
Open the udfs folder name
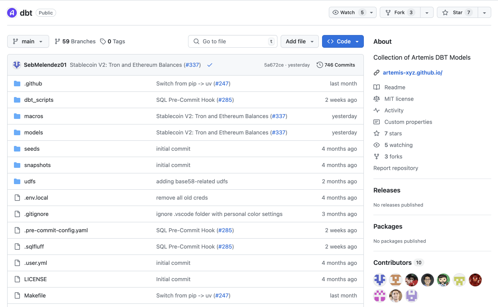point(30,181)
